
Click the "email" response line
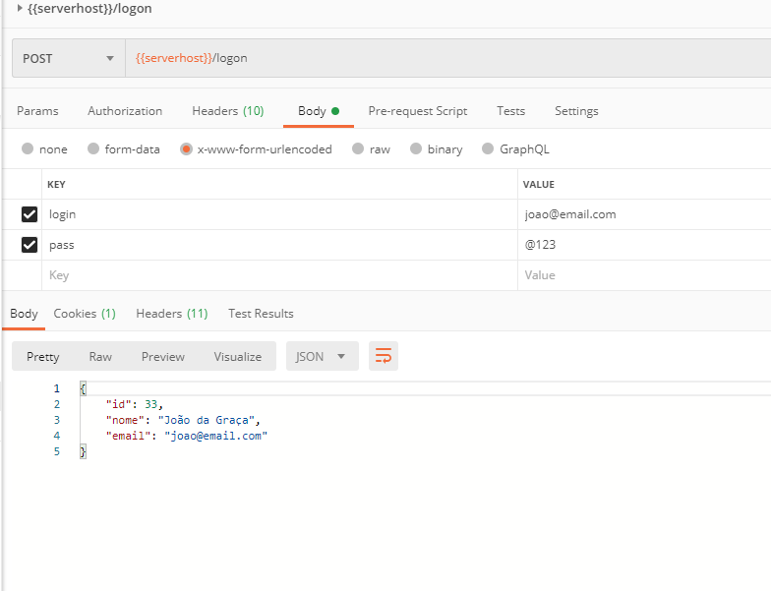click(187, 436)
